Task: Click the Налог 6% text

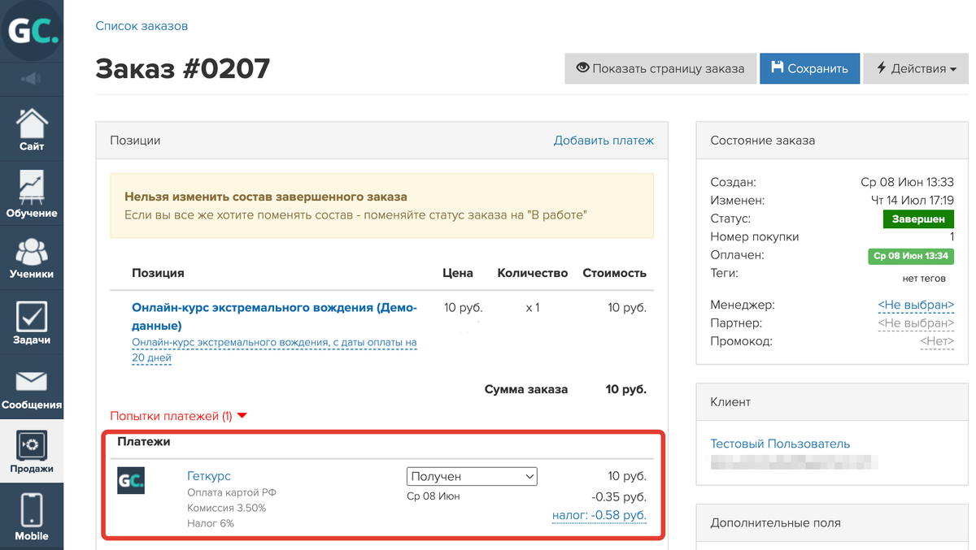Action: [211, 523]
